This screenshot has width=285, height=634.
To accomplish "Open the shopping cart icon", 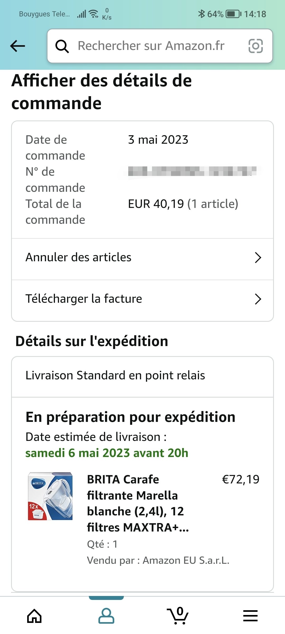I will (178, 615).
